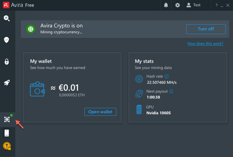Viewport: 233px width, 157px height.
Task: Click the help question mark icon
Action: 216,5
